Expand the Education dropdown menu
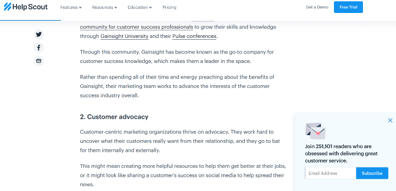This screenshot has height=191, width=396. coord(139,8)
